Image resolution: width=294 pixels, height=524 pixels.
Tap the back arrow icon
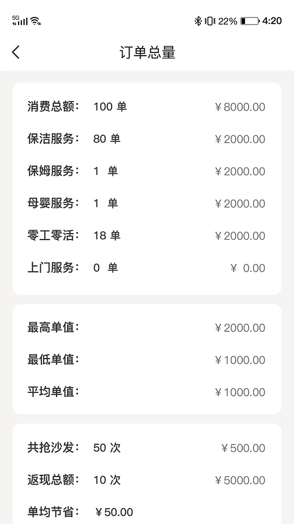tap(16, 52)
